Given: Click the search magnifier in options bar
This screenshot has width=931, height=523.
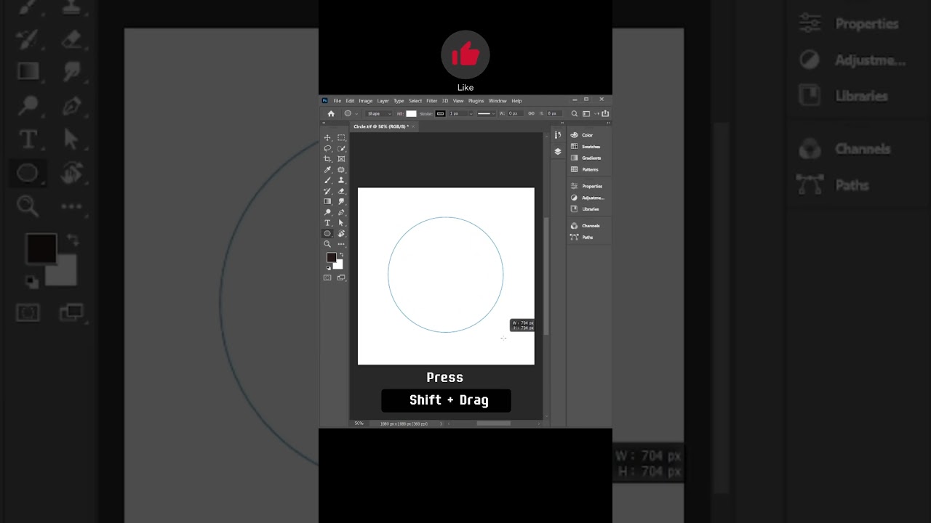Looking at the screenshot, I should 574,113.
